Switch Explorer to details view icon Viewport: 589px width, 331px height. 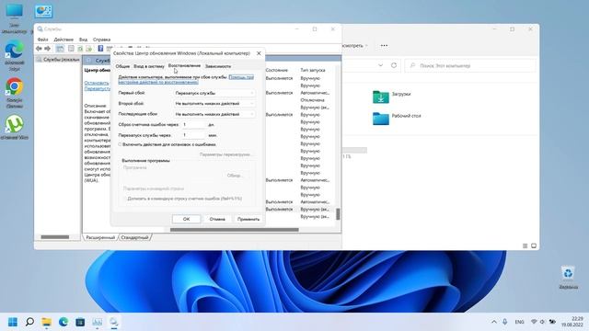[525, 245]
